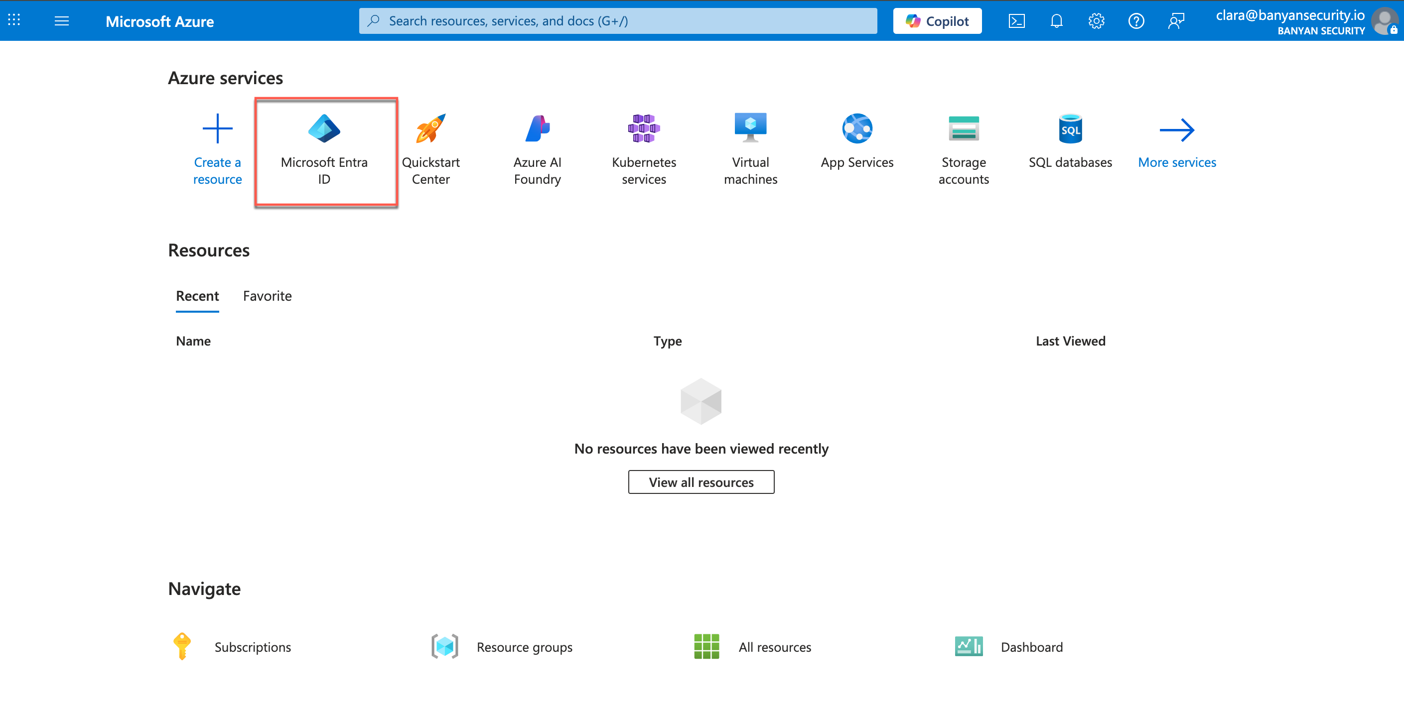The image size is (1404, 710).
Task: Click the Copilot button
Action: point(937,21)
